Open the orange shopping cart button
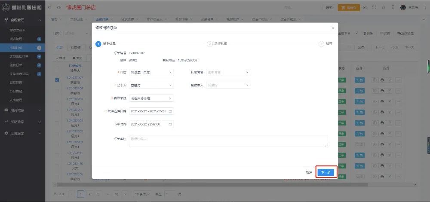Image resolution: width=430 pixels, height=202 pixels. (348, 7)
